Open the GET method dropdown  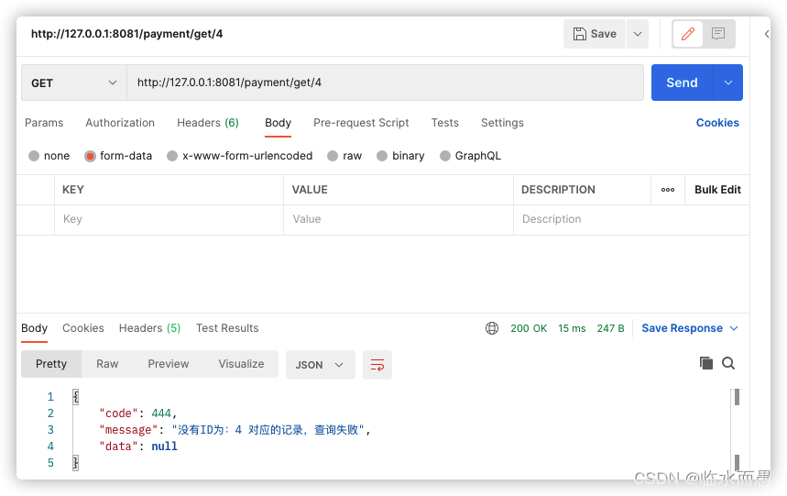tap(74, 83)
